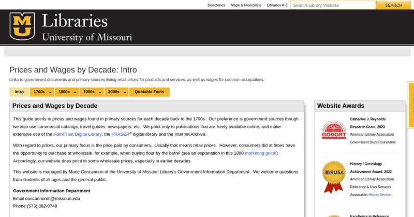Open the FRASER digital library link
The height and width of the screenshot is (217, 414).
click(x=121, y=134)
